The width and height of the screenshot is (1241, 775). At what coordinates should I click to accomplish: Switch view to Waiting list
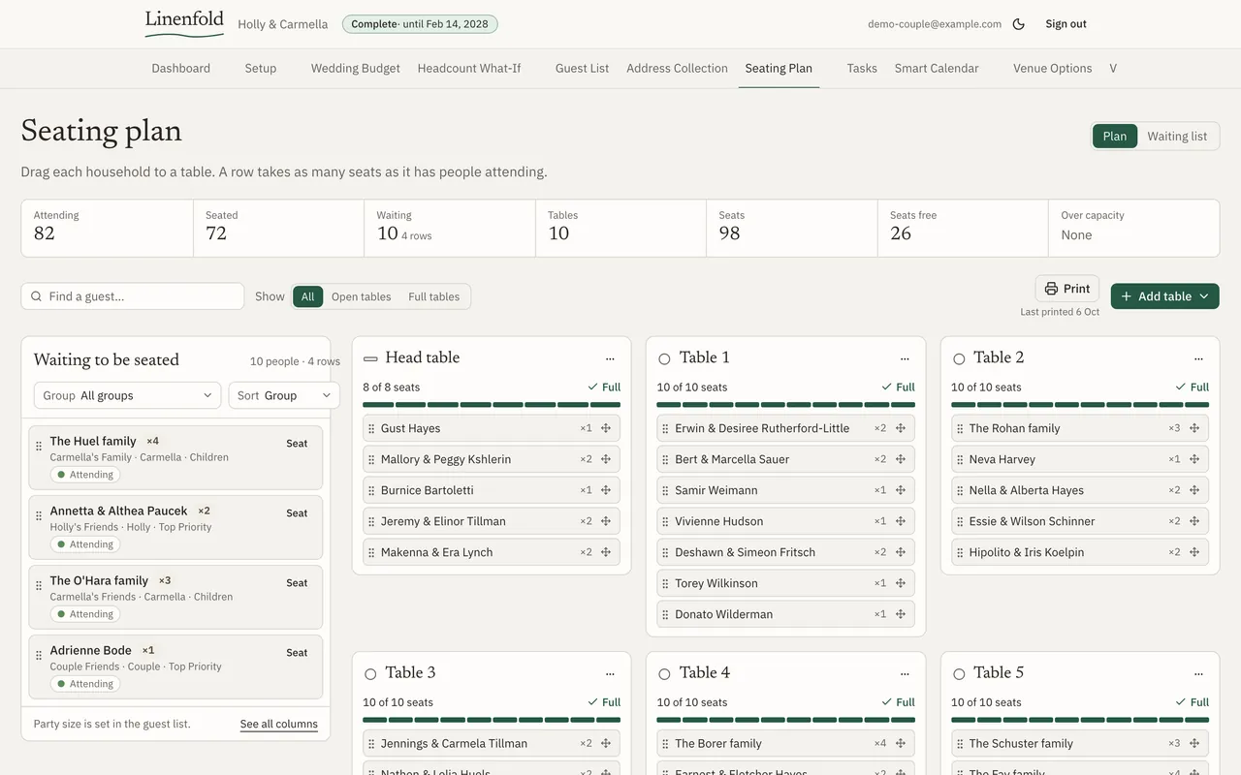pyautogui.click(x=1177, y=136)
